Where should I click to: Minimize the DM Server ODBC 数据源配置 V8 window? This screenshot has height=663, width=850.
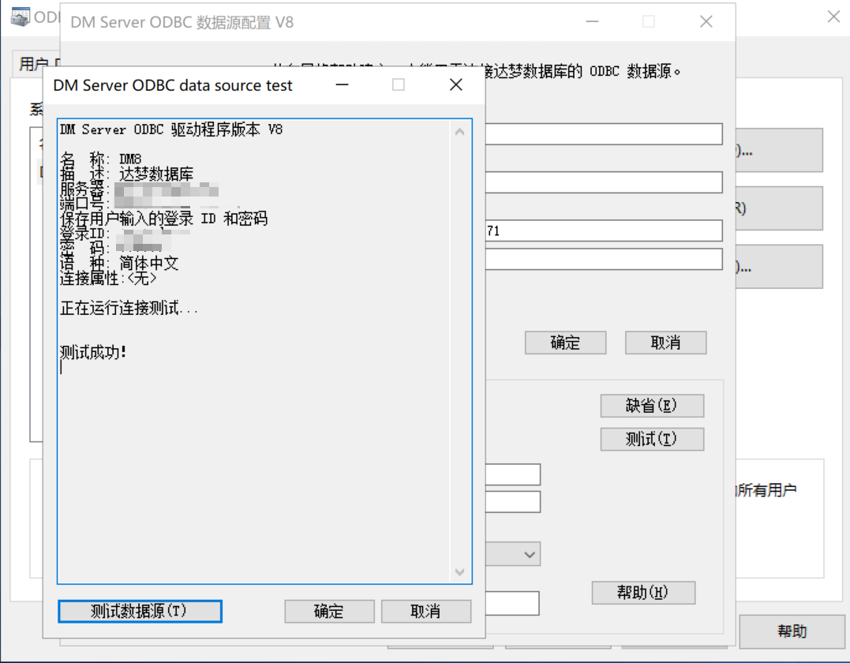tap(593, 21)
